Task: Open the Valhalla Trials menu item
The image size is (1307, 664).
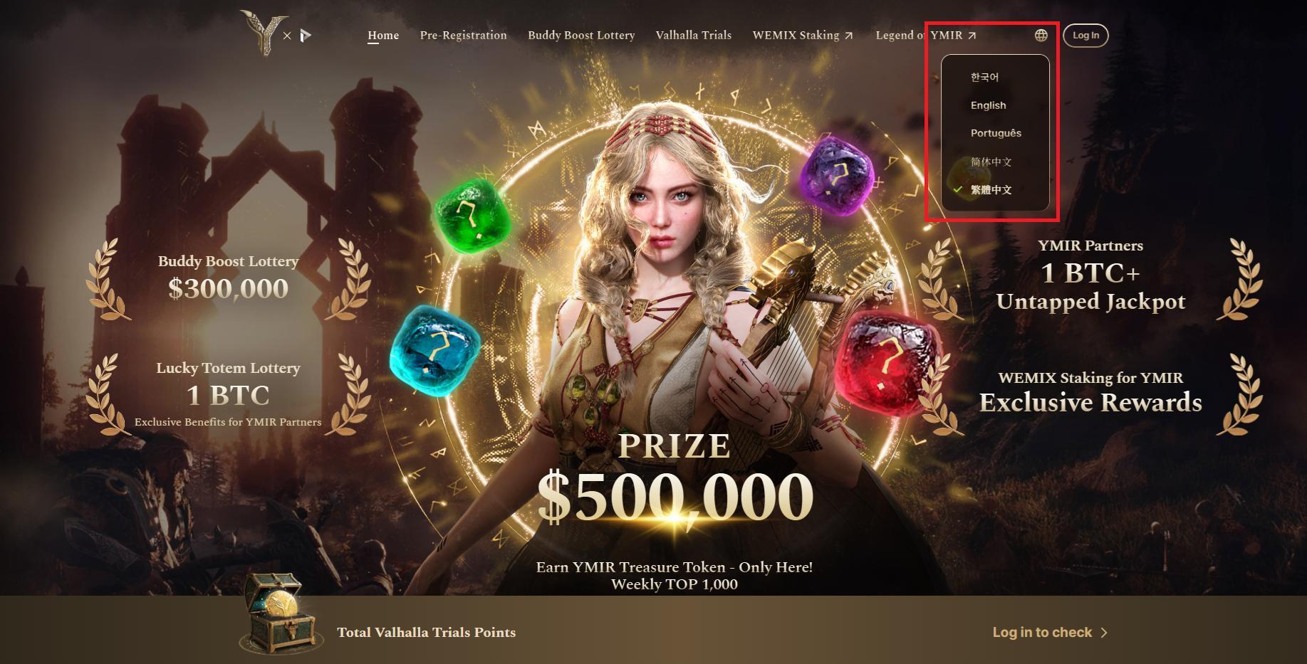Action: (693, 35)
